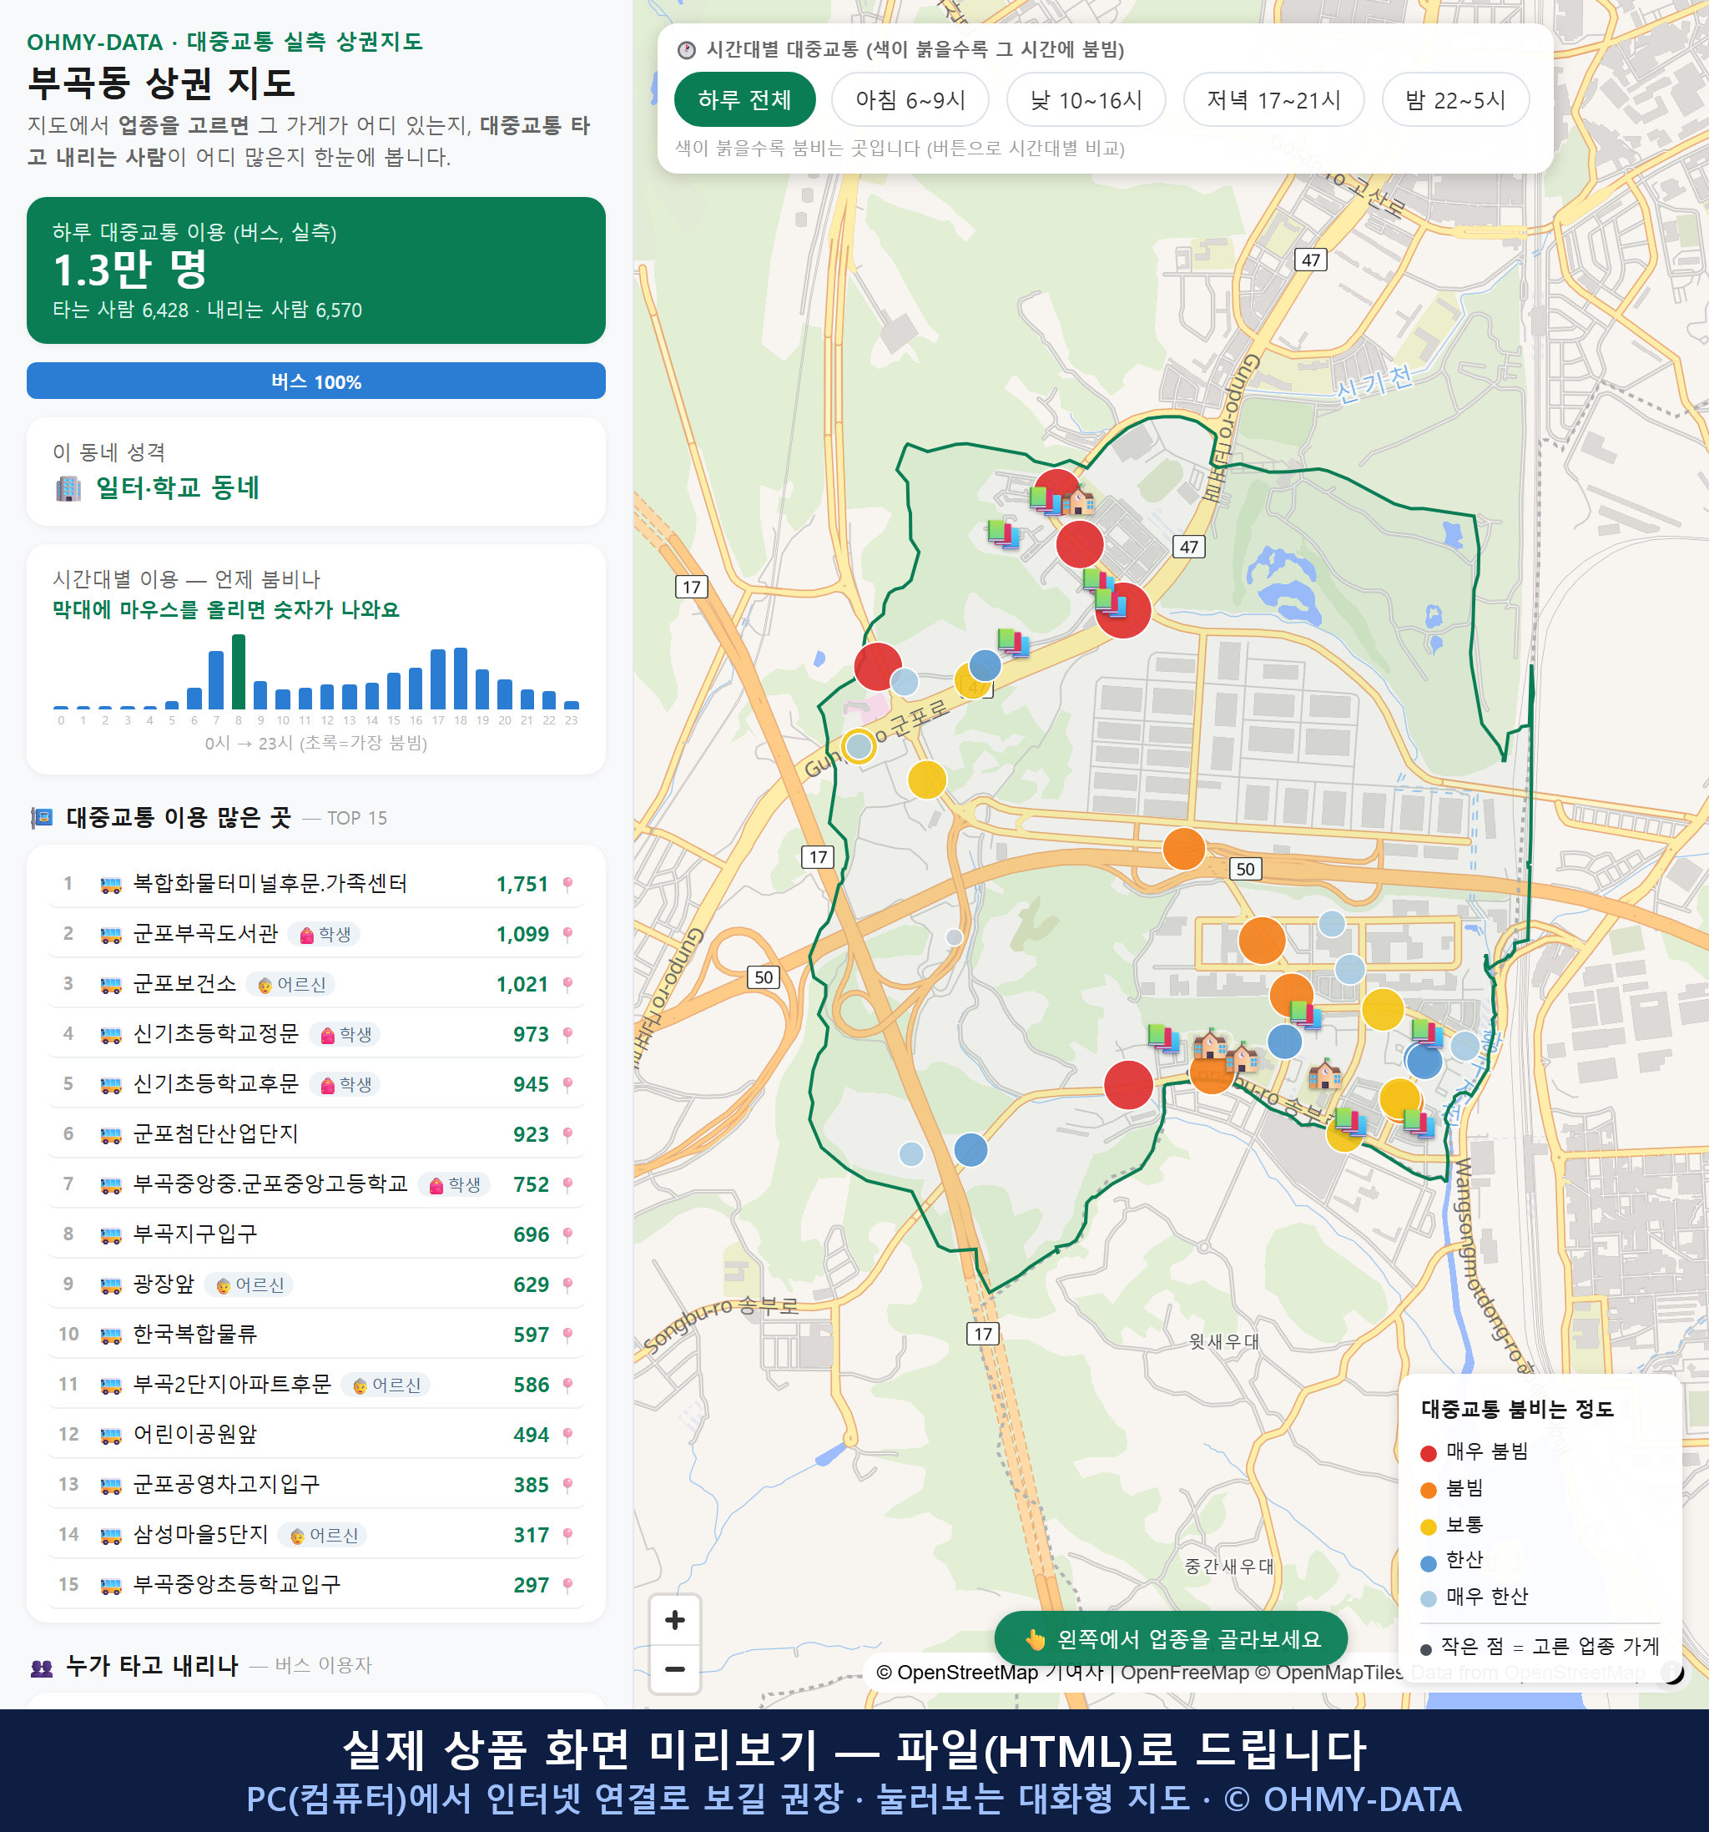
Task: Click bus icon in 부곡중앙초등학교입구 row
Action: 110,1586
